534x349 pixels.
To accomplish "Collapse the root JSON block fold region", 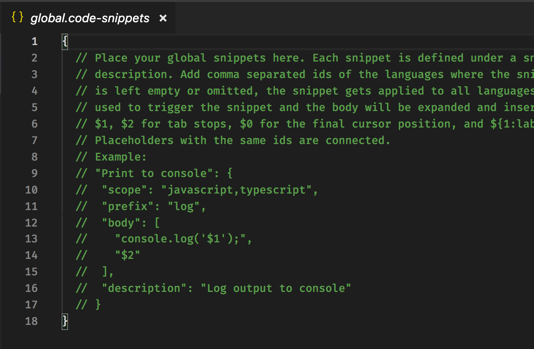I will pyautogui.click(x=51, y=41).
